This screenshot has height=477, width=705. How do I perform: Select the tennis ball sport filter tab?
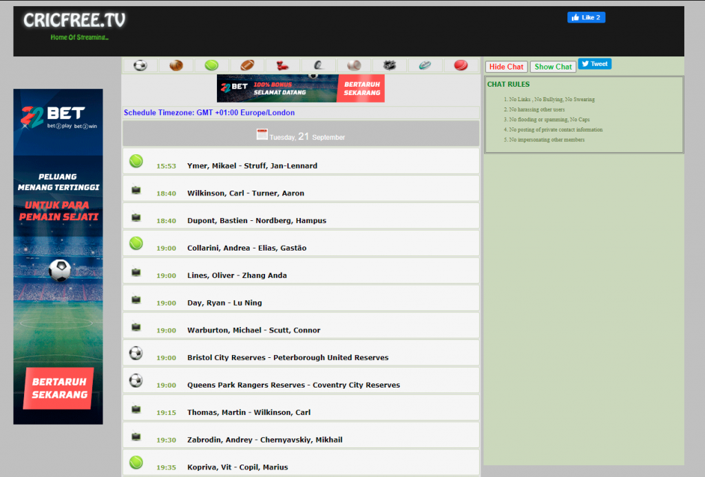point(211,65)
